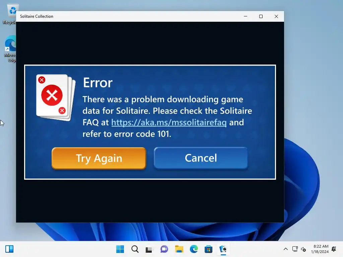343x257 pixels.
Task: Click the muted volume tray icon
Action: coord(303,249)
